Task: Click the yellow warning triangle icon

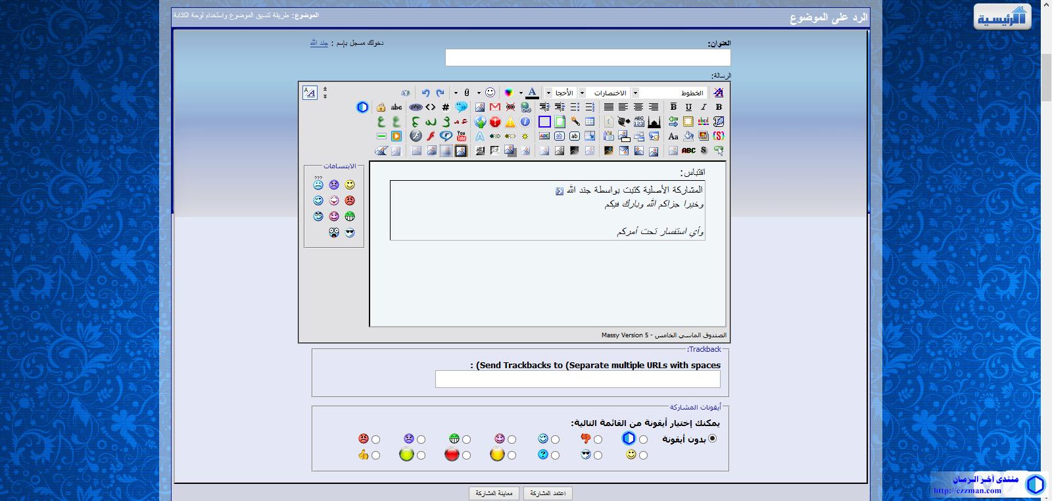Action: pos(510,122)
